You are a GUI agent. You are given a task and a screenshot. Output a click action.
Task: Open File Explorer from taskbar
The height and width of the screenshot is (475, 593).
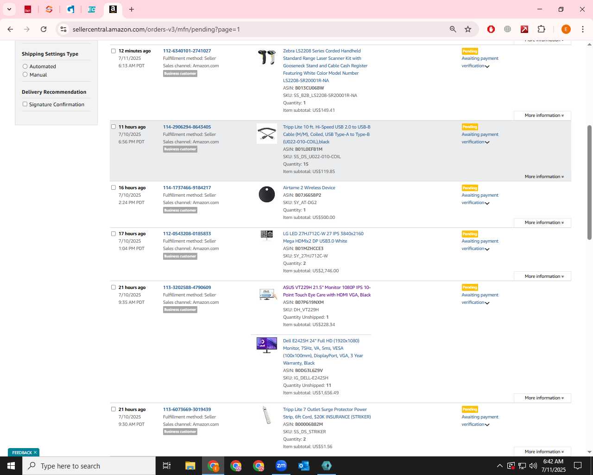[x=190, y=466]
